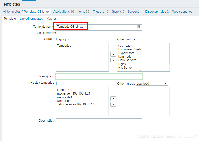Select the Template tab
The image size is (199, 141).
click(10, 19)
